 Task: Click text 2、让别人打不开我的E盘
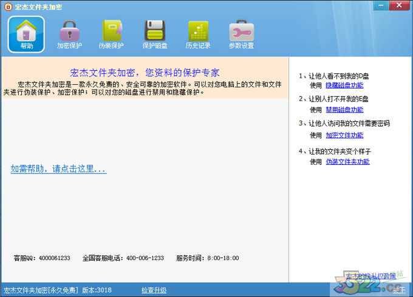[333, 99]
